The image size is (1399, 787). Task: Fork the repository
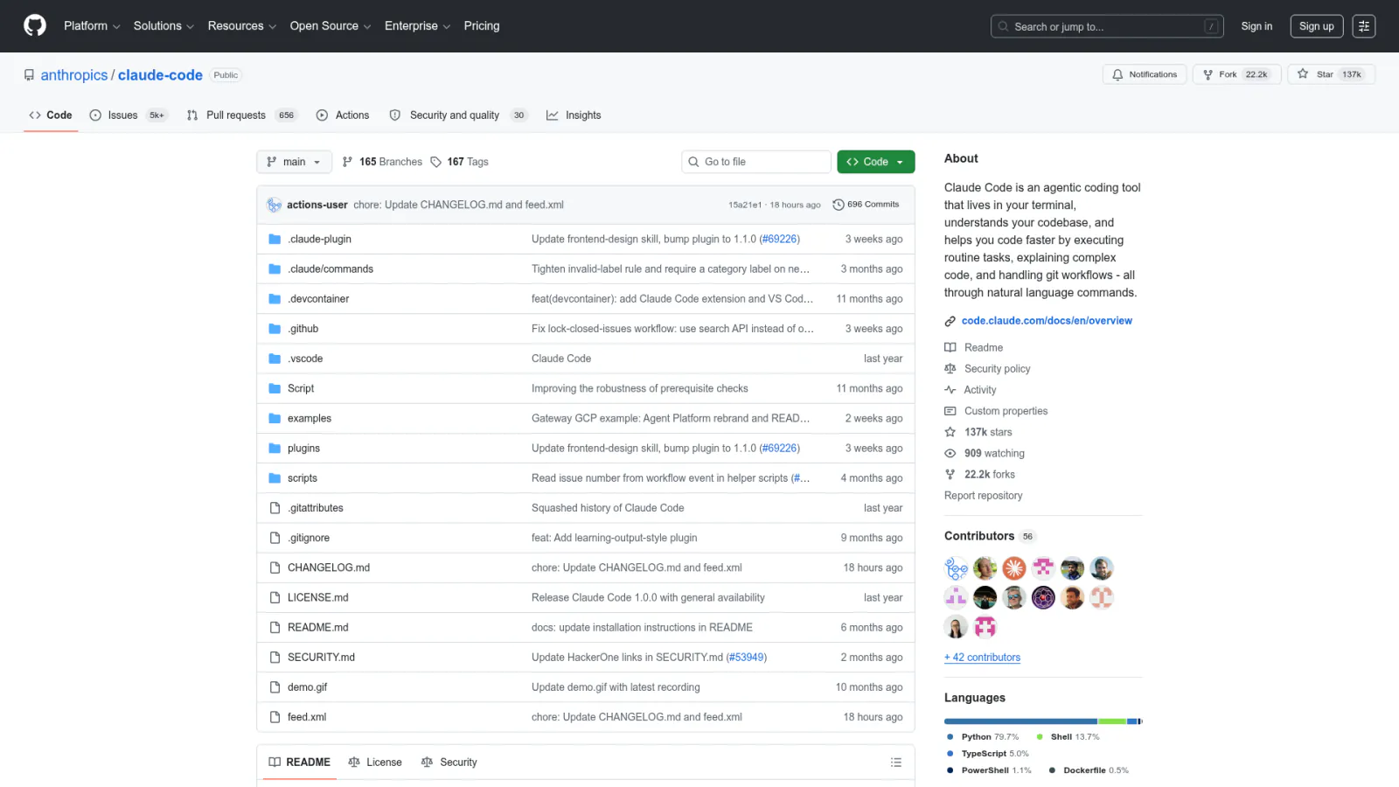coord(1236,74)
